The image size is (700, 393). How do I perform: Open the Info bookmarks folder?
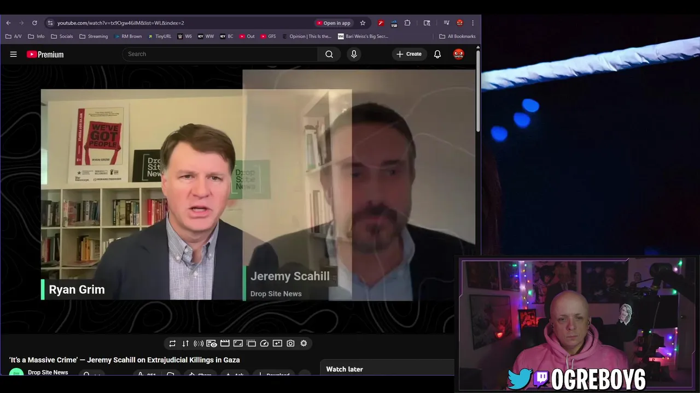tap(36, 37)
